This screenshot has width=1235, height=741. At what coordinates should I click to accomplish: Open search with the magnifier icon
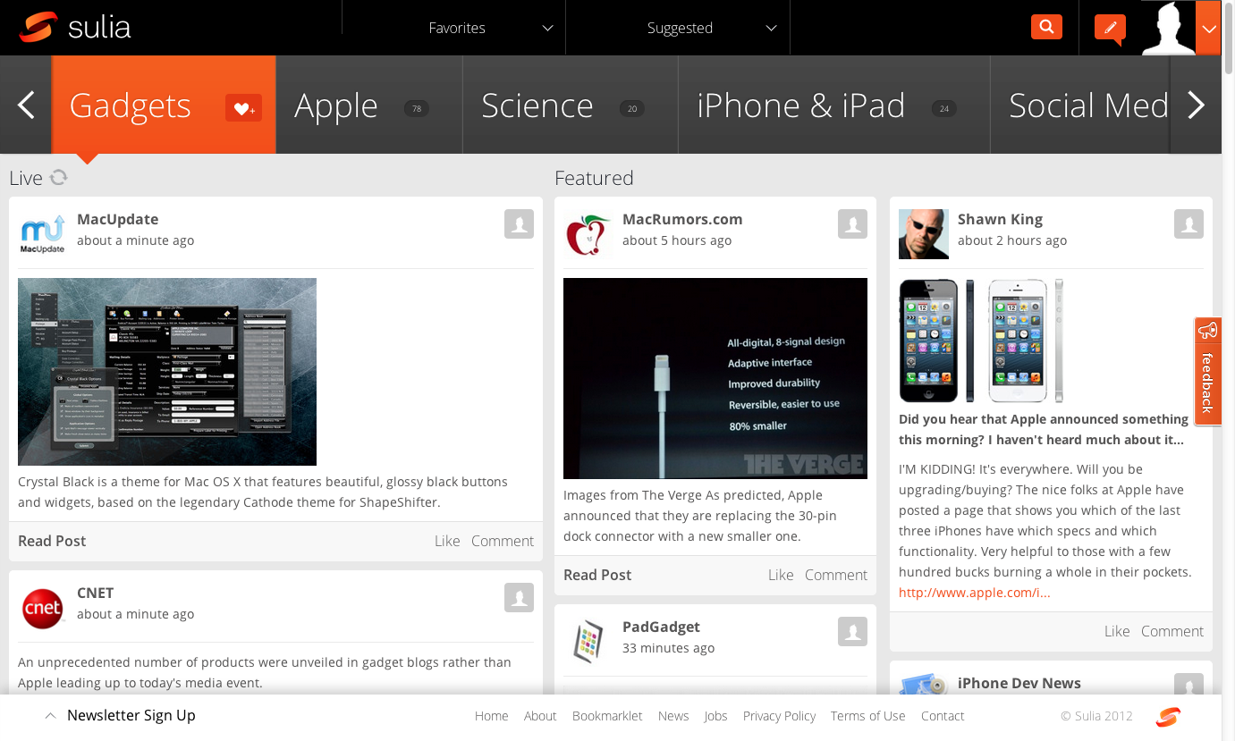coord(1046,27)
